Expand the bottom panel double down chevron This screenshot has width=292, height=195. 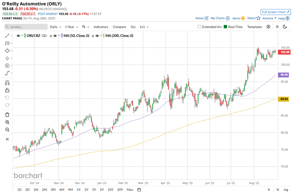[x=269, y=190]
